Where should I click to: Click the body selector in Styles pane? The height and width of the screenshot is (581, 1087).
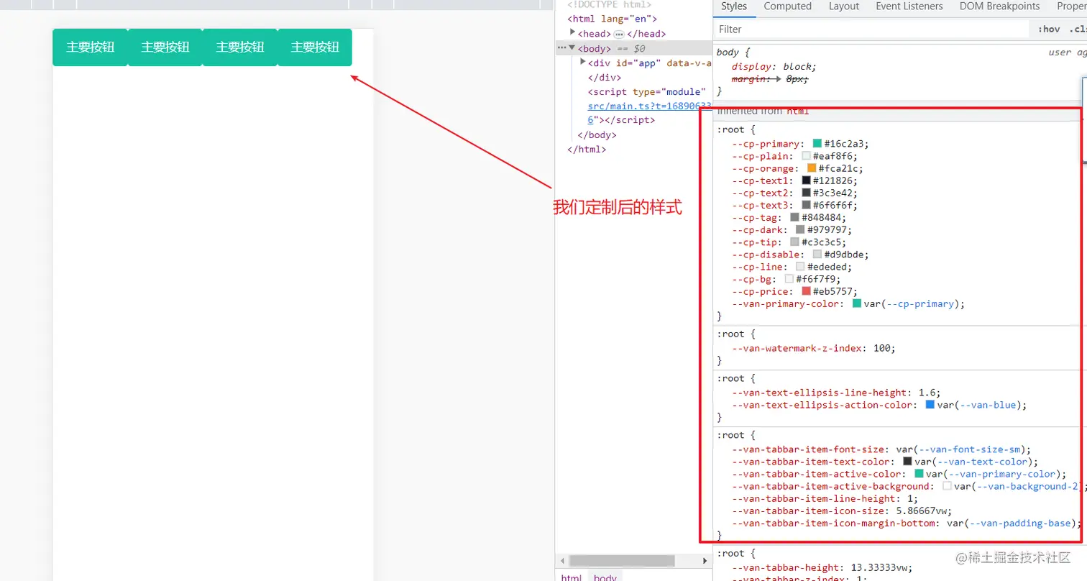(729, 52)
